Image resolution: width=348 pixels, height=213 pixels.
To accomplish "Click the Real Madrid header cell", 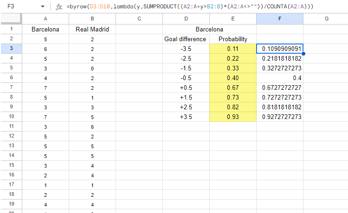I will tap(92, 29).
